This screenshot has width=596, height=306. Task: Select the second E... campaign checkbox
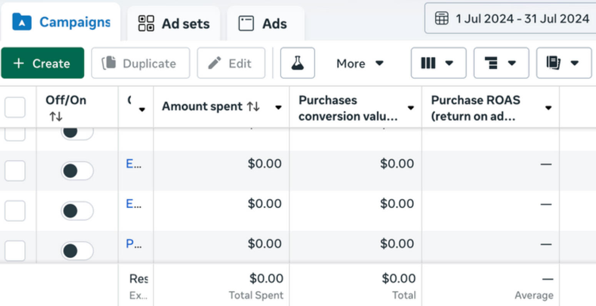pos(15,211)
